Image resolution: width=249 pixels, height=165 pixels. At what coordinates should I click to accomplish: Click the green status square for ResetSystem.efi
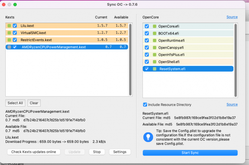click(x=154, y=69)
